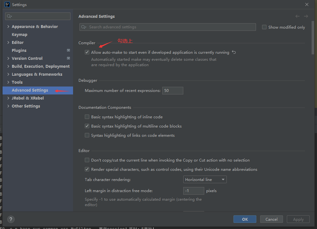Expand Build, Execution, Deployment node arrow

(8, 66)
